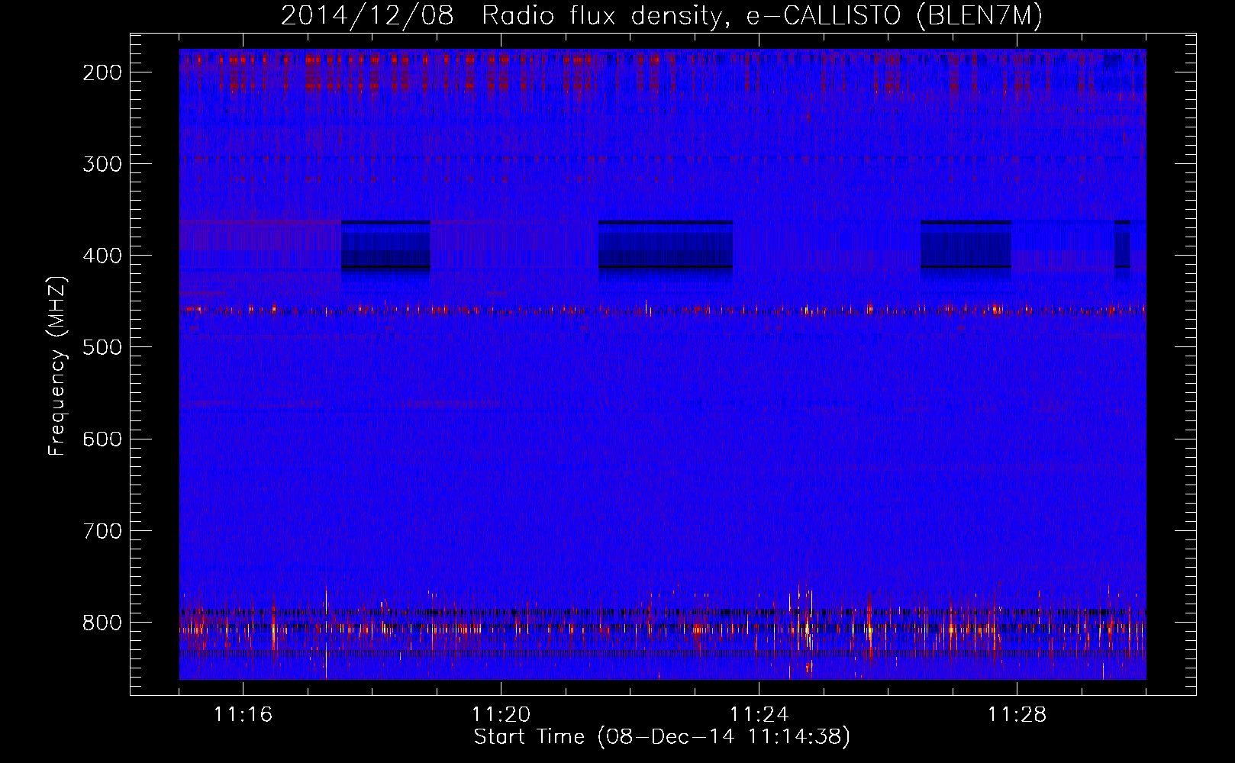Click the 11:28 time tick label
Image resolution: width=1235 pixels, height=763 pixels.
[1017, 714]
